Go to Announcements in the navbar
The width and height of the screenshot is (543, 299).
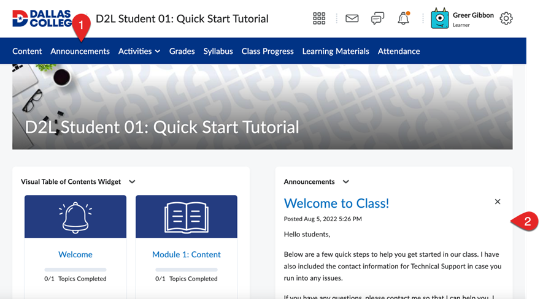tap(80, 51)
